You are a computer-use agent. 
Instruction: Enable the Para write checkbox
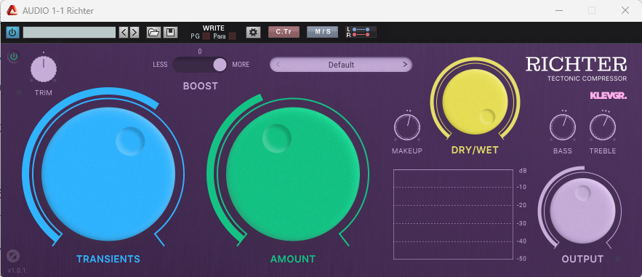(232, 36)
